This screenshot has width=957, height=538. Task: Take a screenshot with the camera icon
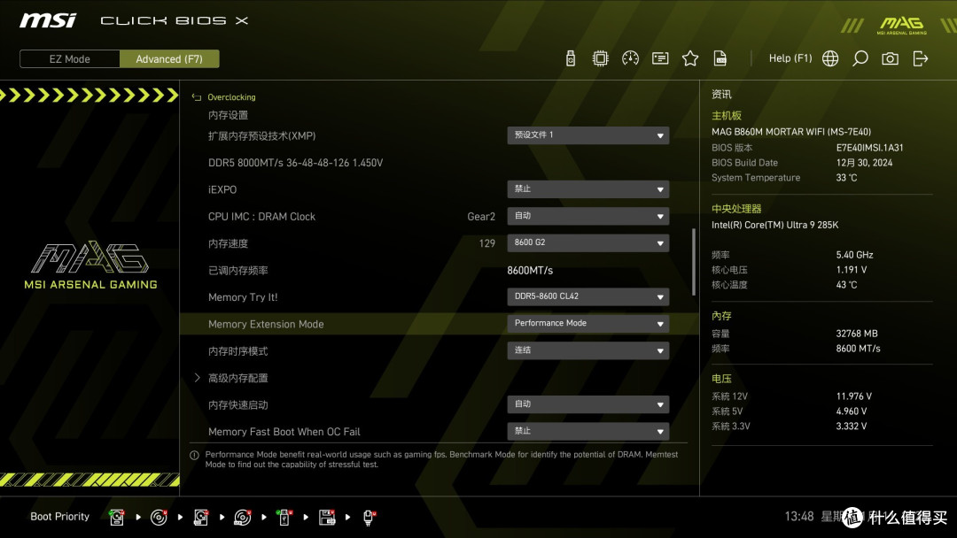pos(890,58)
